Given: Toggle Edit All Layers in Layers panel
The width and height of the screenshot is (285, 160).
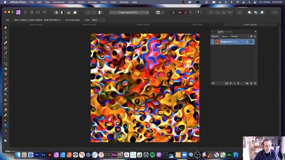Looking at the screenshot, I should (213, 84).
